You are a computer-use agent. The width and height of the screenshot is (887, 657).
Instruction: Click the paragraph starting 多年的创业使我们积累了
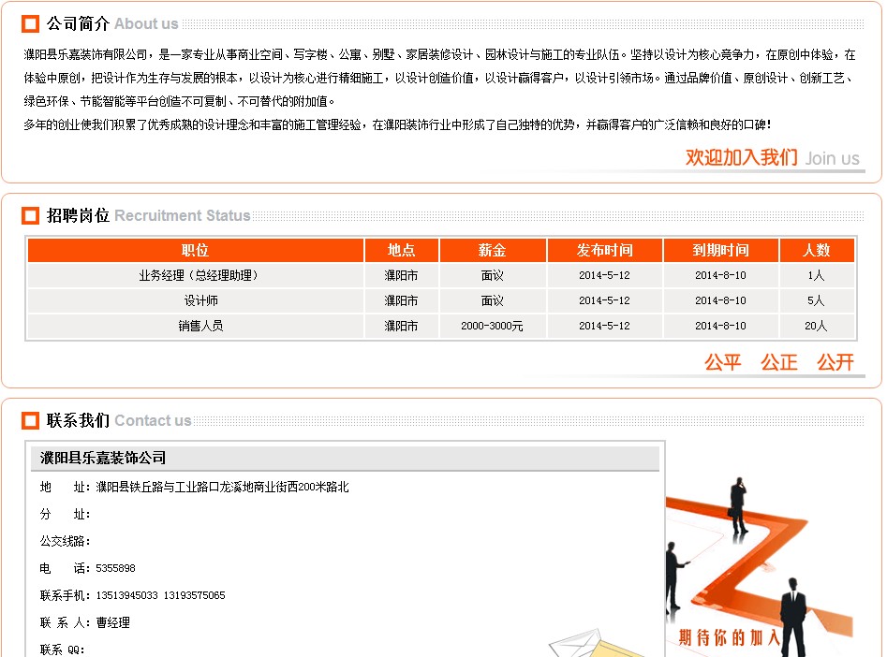(397, 124)
